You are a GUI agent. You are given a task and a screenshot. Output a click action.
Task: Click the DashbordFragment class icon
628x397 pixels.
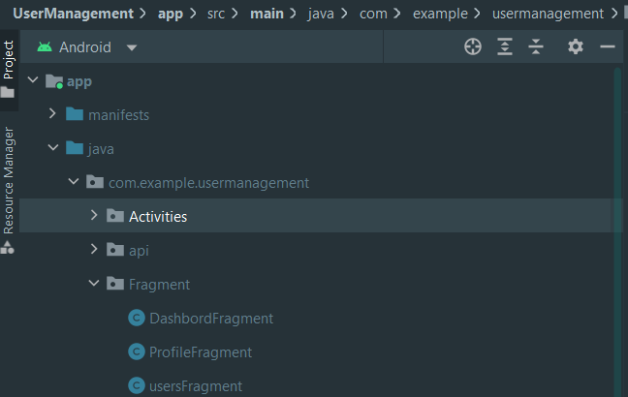click(137, 319)
